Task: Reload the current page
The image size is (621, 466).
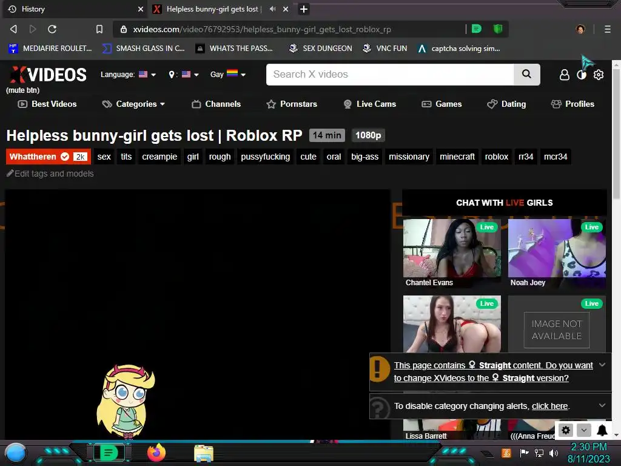Action: 52,29
